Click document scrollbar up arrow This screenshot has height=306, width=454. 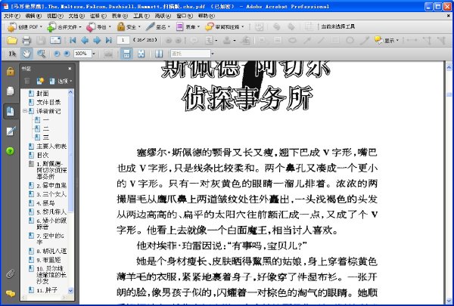click(x=449, y=67)
